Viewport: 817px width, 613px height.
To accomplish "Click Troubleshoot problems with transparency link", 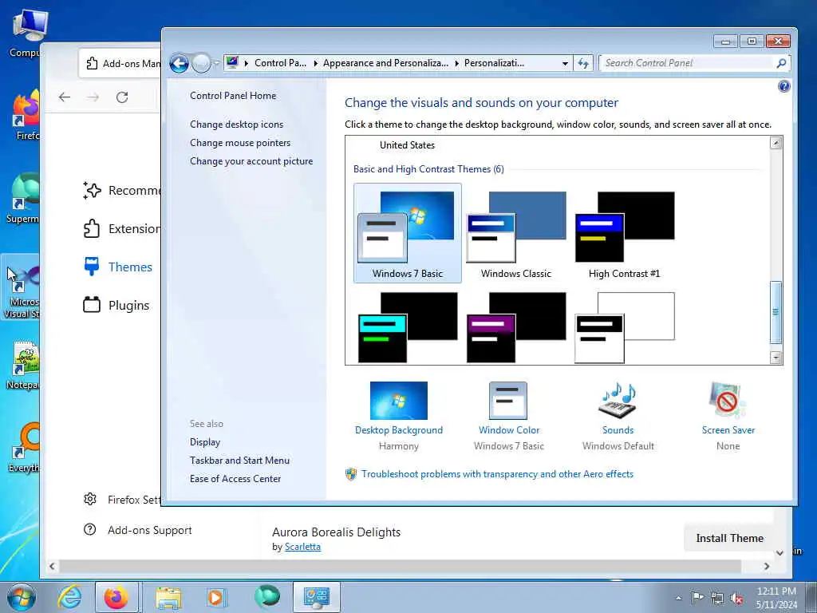I will 498,474.
